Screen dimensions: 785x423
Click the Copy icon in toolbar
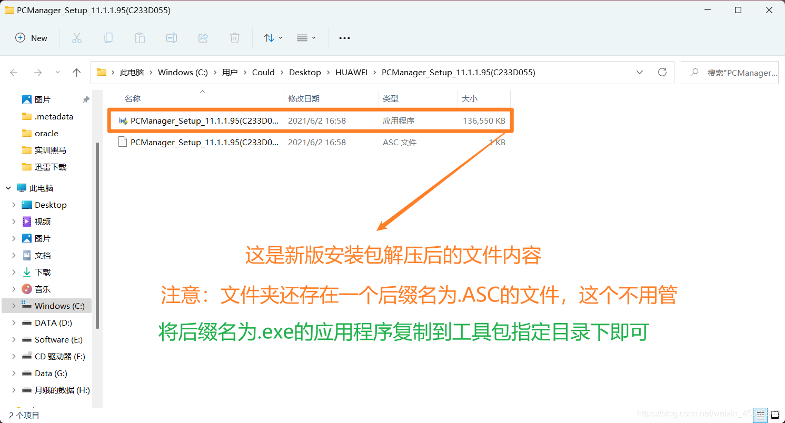[108, 38]
